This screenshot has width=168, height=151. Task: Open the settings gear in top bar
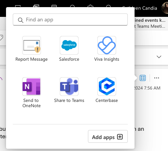coord(91,6)
